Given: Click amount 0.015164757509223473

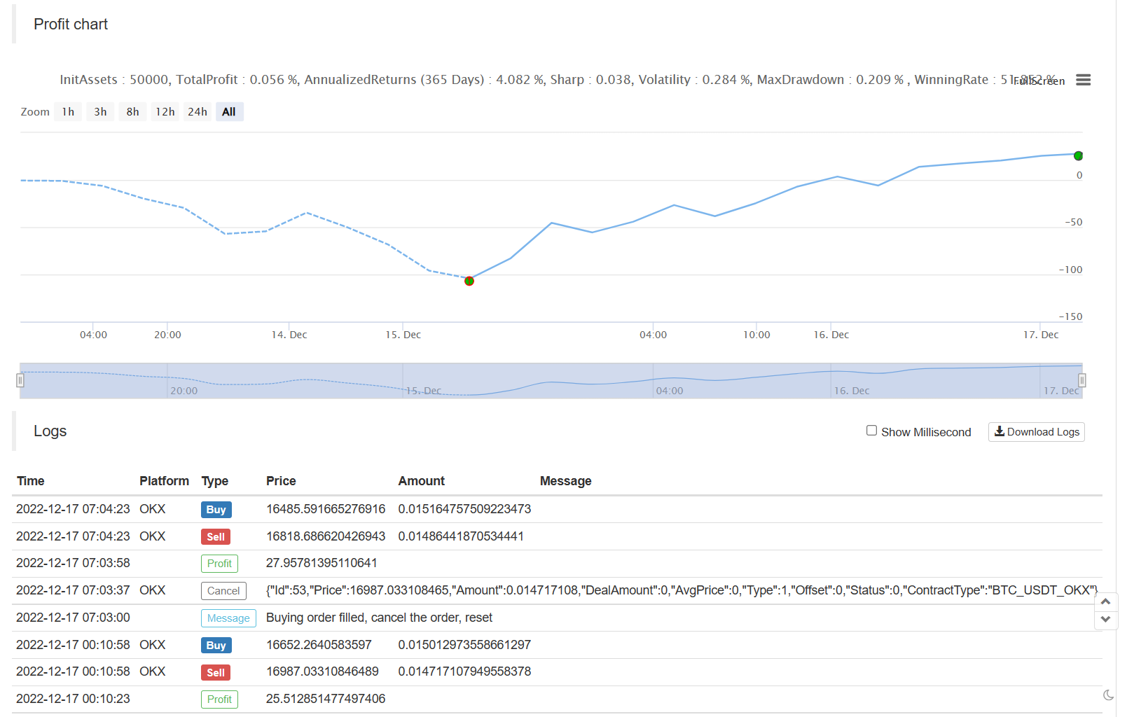Looking at the screenshot, I should [x=464, y=509].
